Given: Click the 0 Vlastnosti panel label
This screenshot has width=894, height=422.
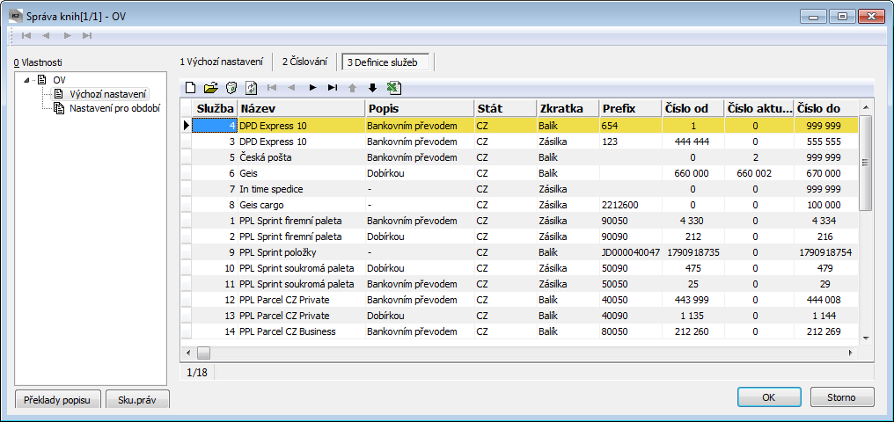Looking at the screenshot, I should click(x=38, y=62).
